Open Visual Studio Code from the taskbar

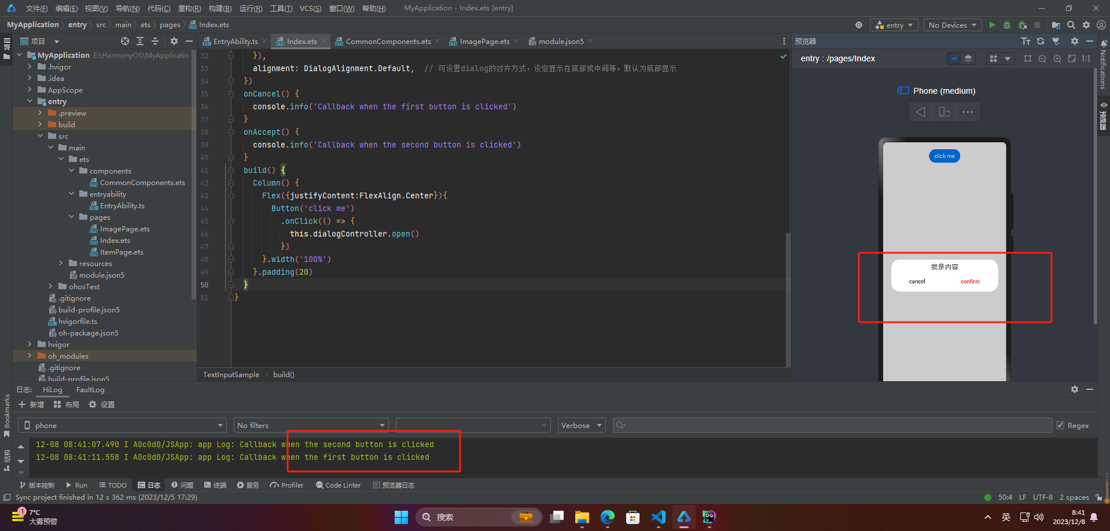pyautogui.click(x=659, y=517)
